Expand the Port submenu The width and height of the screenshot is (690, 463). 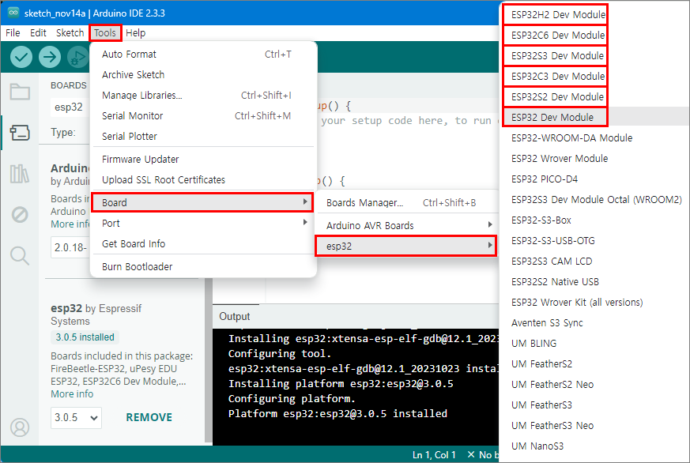[203, 224]
